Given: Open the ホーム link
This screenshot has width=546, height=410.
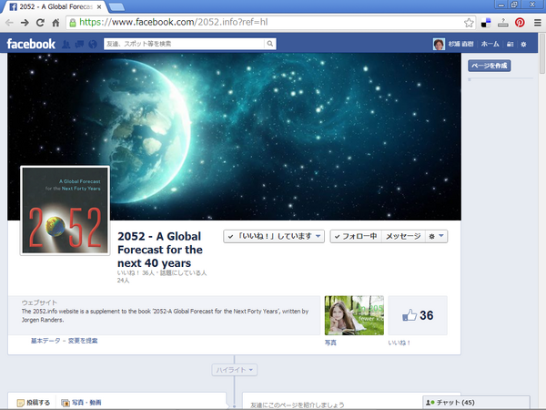Looking at the screenshot, I should (490, 44).
